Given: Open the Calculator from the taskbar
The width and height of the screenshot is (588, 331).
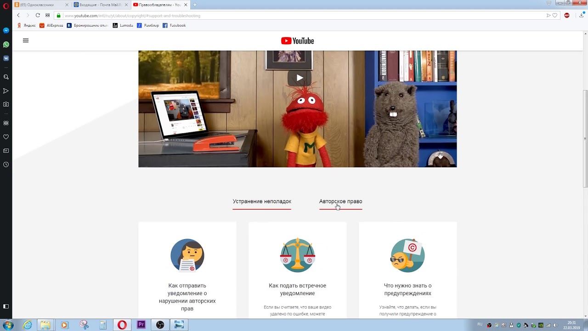Looking at the screenshot, I should point(103,325).
